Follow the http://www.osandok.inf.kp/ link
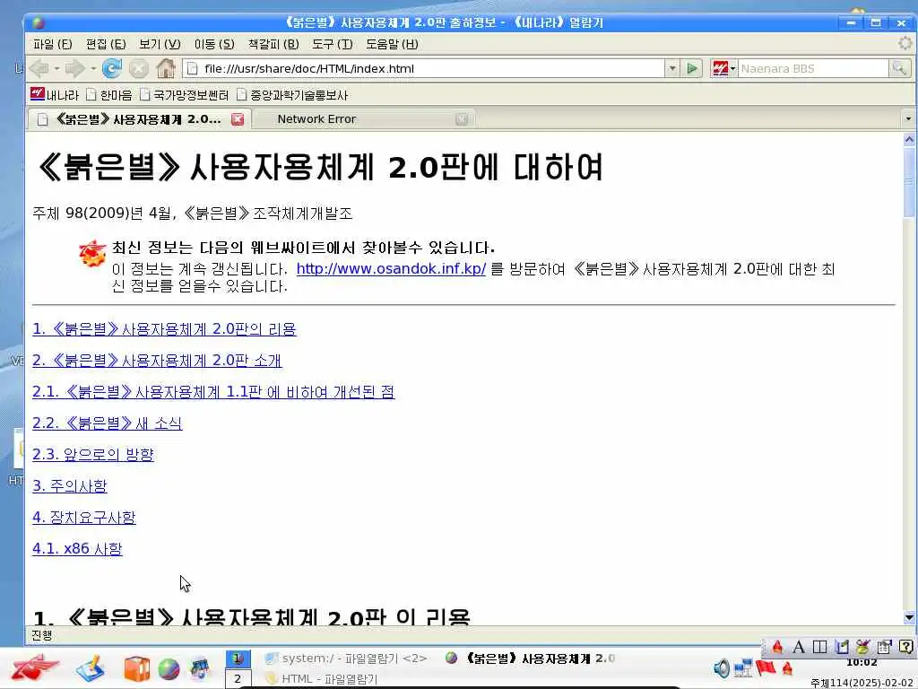This screenshot has height=689, width=918. (391, 268)
